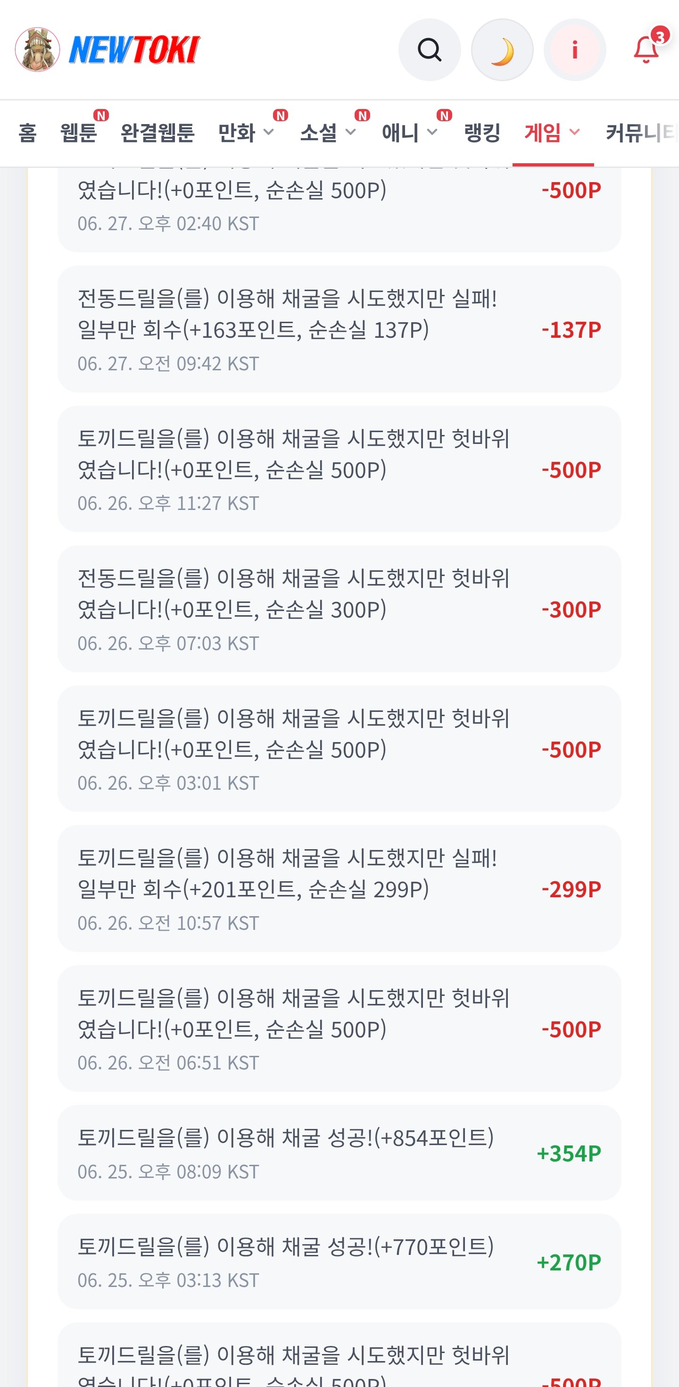The image size is (679, 1387).
Task: Select the failed mining entry showing -299P
Action: click(x=339, y=888)
